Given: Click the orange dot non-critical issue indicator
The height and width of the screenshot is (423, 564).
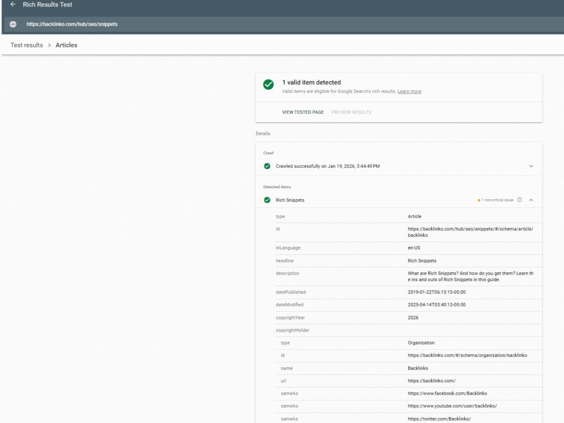Looking at the screenshot, I should tap(479, 200).
